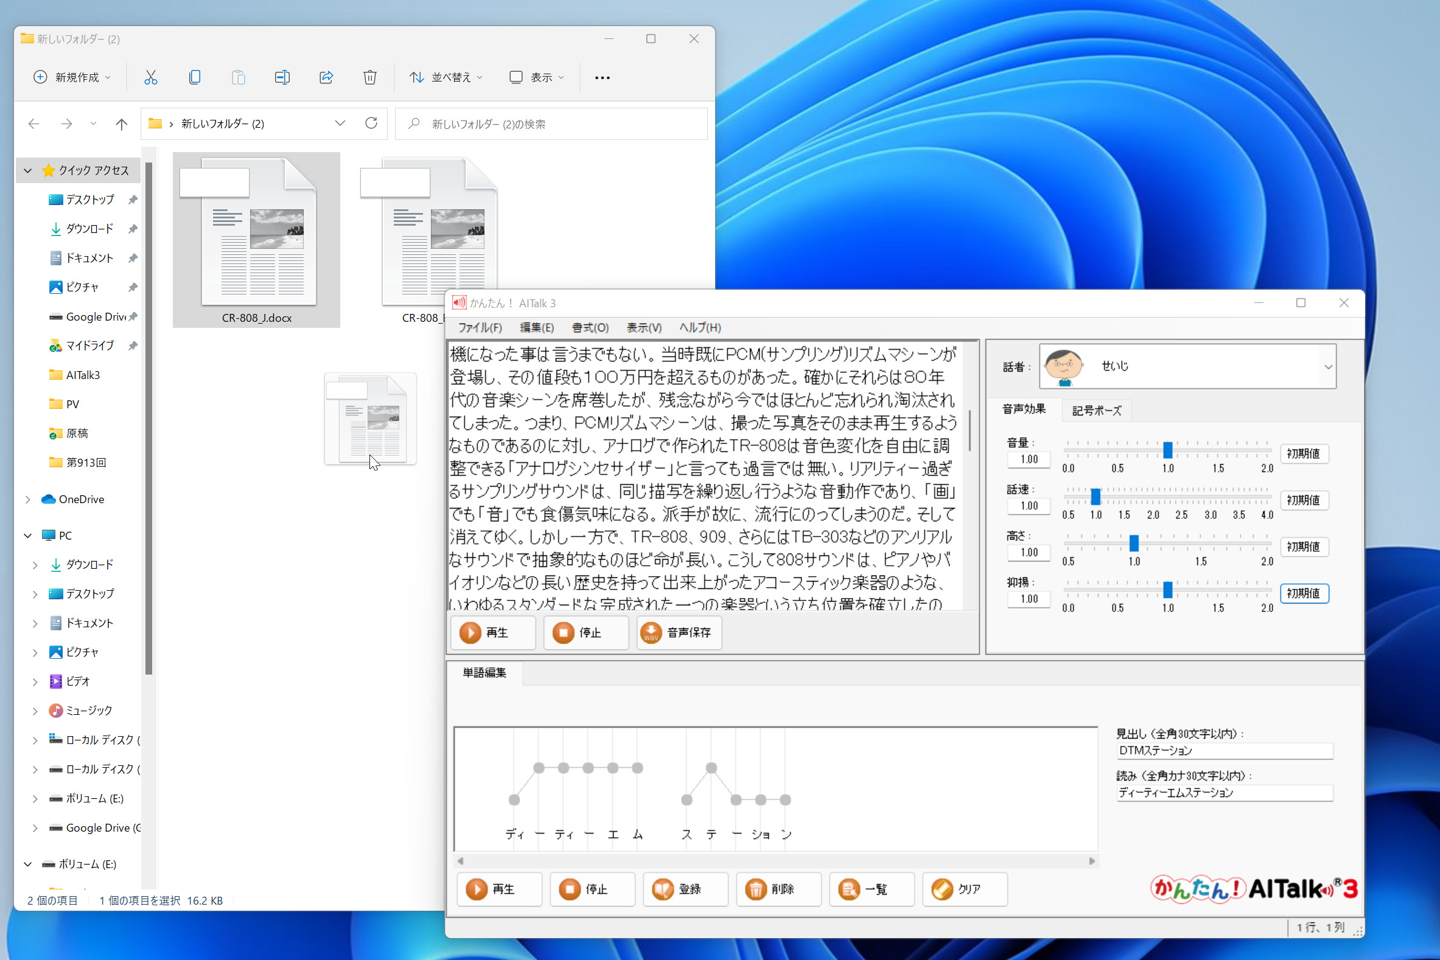This screenshot has width=1440, height=960.
Task: Adjust the 音量 volume slider
Action: coord(1167,450)
